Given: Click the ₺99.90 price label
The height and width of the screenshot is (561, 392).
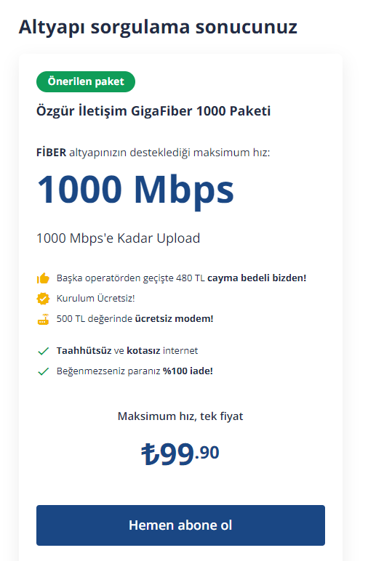Looking at the screenshot, I should click(x=180, y=453).
